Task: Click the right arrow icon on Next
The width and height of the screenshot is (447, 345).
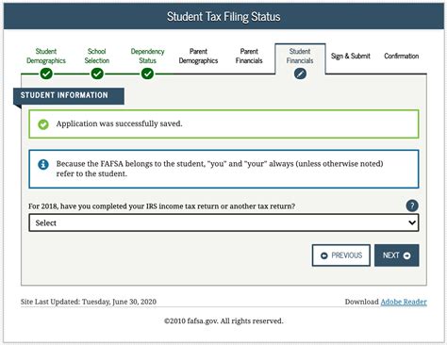Action: pyautogui.click(x=406, y=255)
